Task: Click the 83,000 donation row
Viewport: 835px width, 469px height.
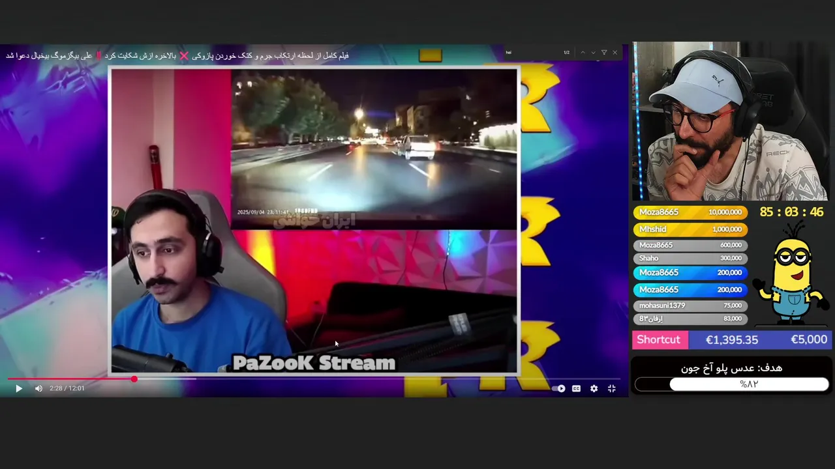Action: pos(690,319)
